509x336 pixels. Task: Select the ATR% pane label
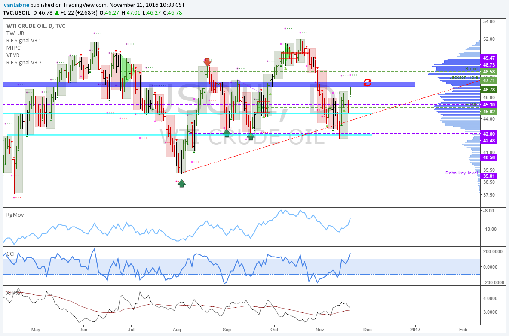click(13, 293)
